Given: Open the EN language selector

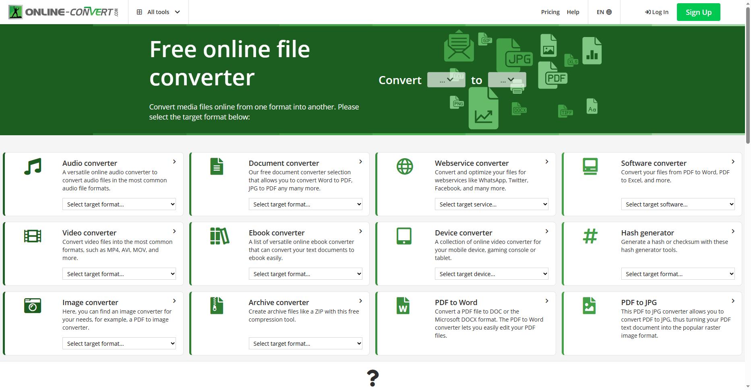Looking at the screenshot, I should 603,12.
